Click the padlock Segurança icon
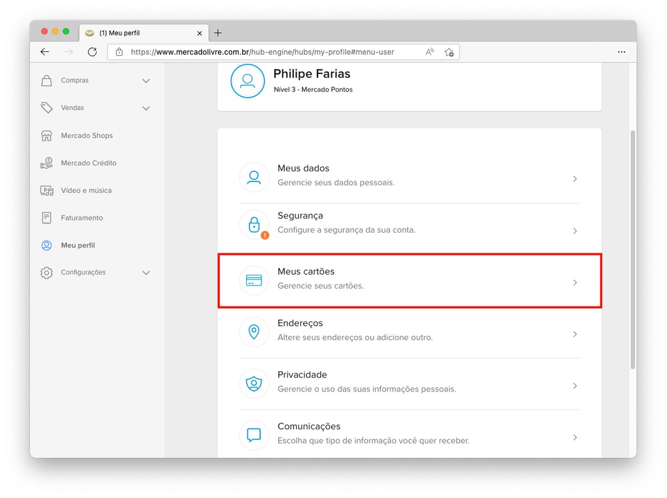The height and width of the screenshot is (498, 667). 253,225
